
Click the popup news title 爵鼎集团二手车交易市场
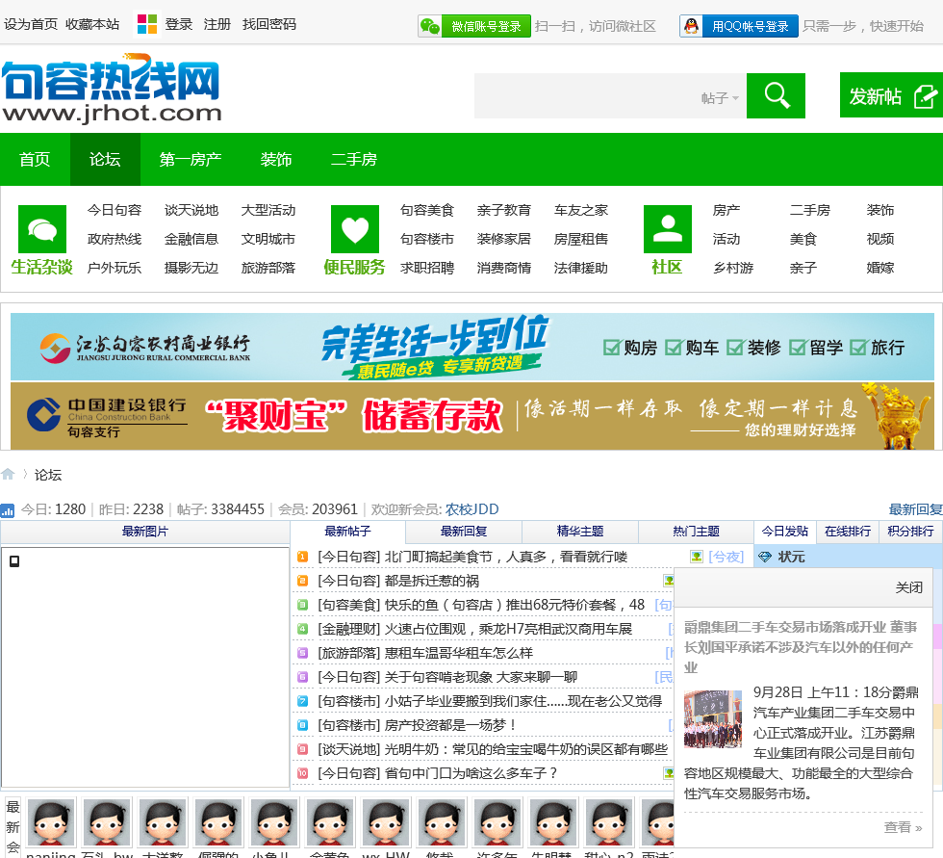coord(801,647)
